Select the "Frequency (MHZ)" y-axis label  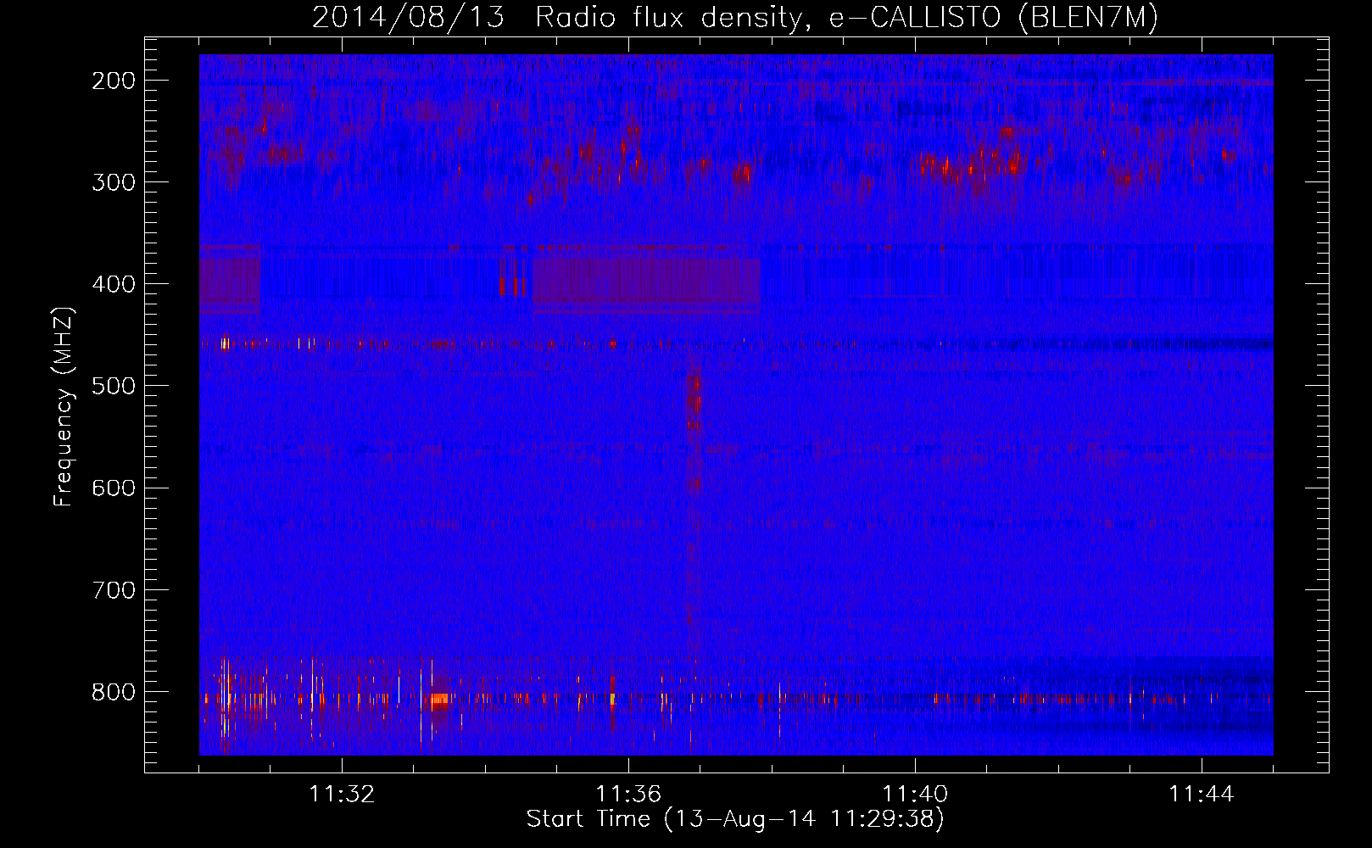click(x=64, y=406)
